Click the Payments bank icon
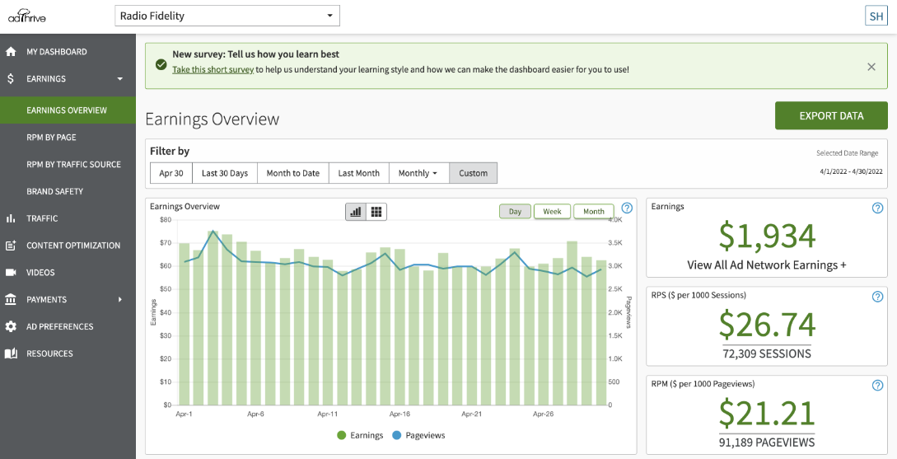This screenshot has width=897, height=459. coord(11,299)
